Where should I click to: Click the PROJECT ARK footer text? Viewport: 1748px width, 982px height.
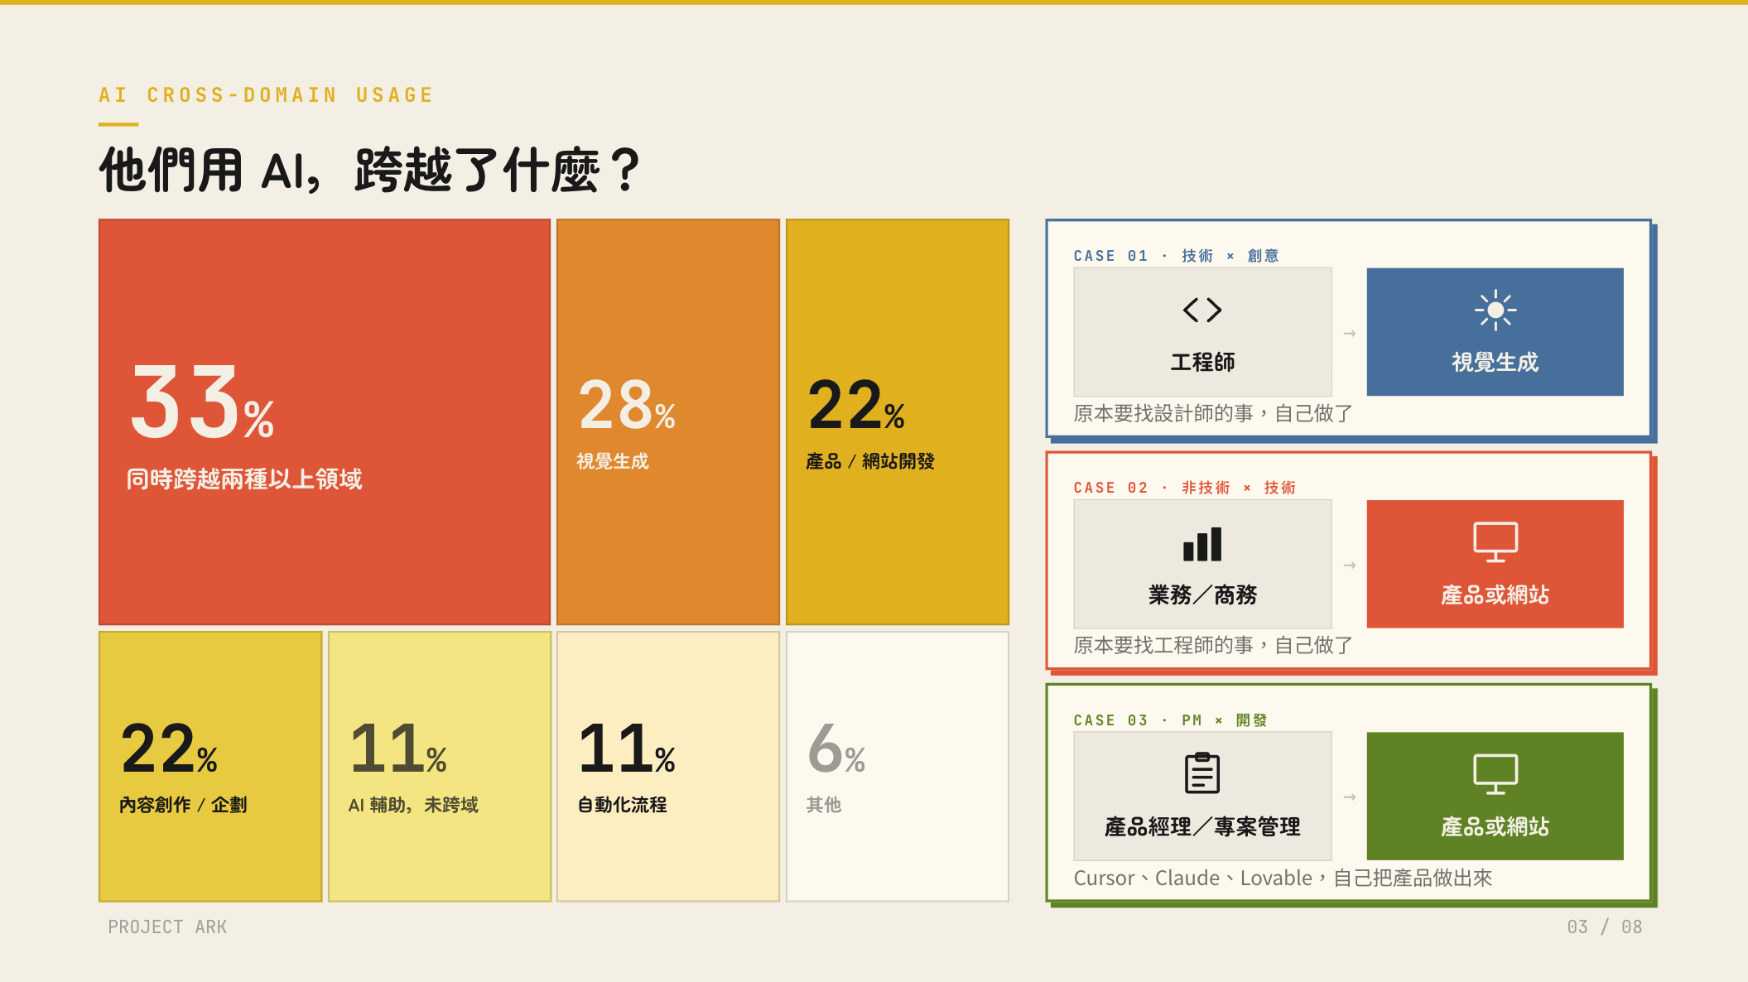167,927
